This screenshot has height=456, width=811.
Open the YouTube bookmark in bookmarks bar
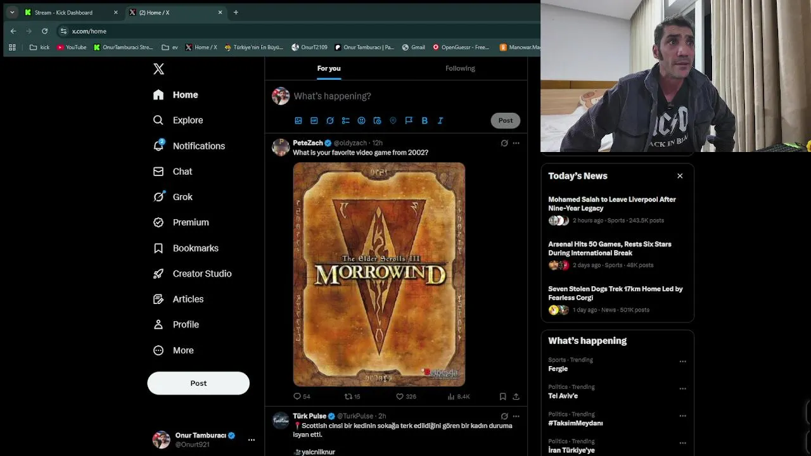tap(72, 47)
